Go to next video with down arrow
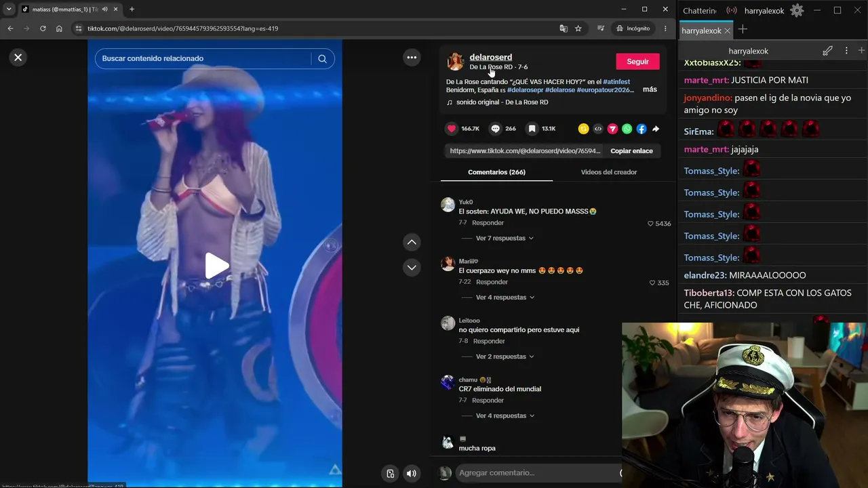This screenshot has width=868, height=488. 412,268
